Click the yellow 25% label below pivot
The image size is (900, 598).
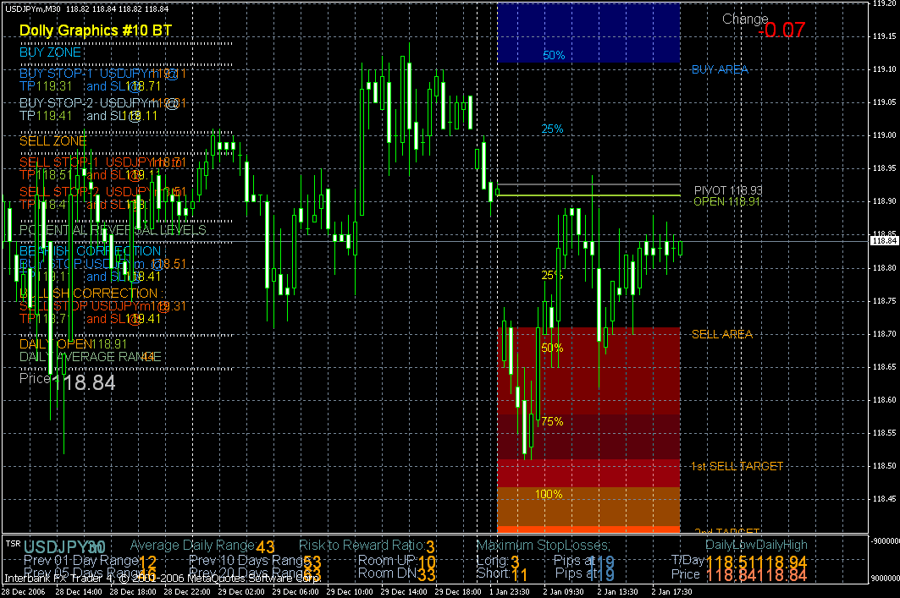pyautogui.click(x=552, y=275)
